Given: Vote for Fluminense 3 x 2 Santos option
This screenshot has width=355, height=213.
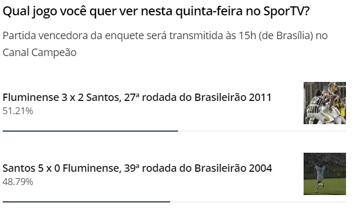Looking at the screenshot, I should point(137,97).
